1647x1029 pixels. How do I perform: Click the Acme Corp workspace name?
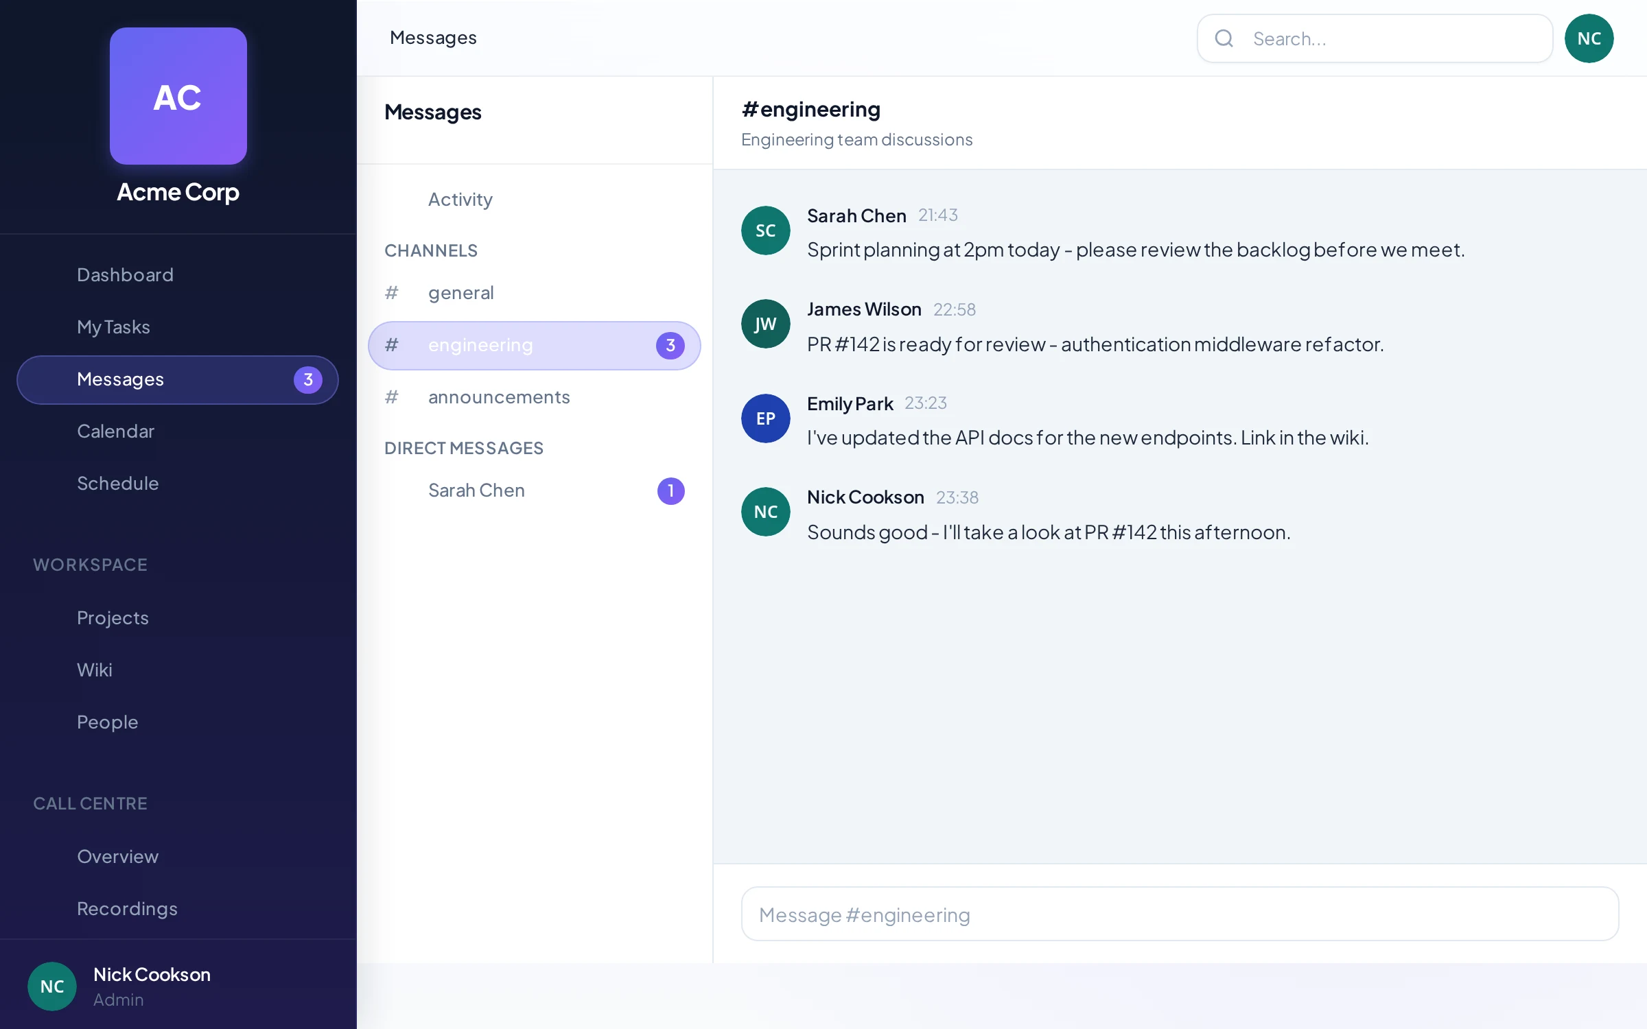tap(178, 192)
